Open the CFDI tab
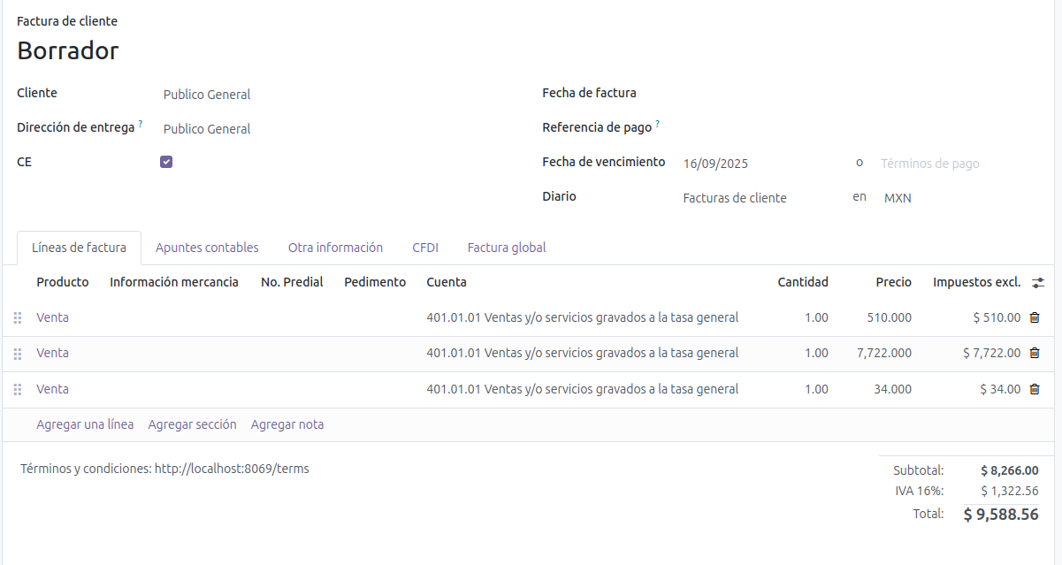 [x=424, y=248]
